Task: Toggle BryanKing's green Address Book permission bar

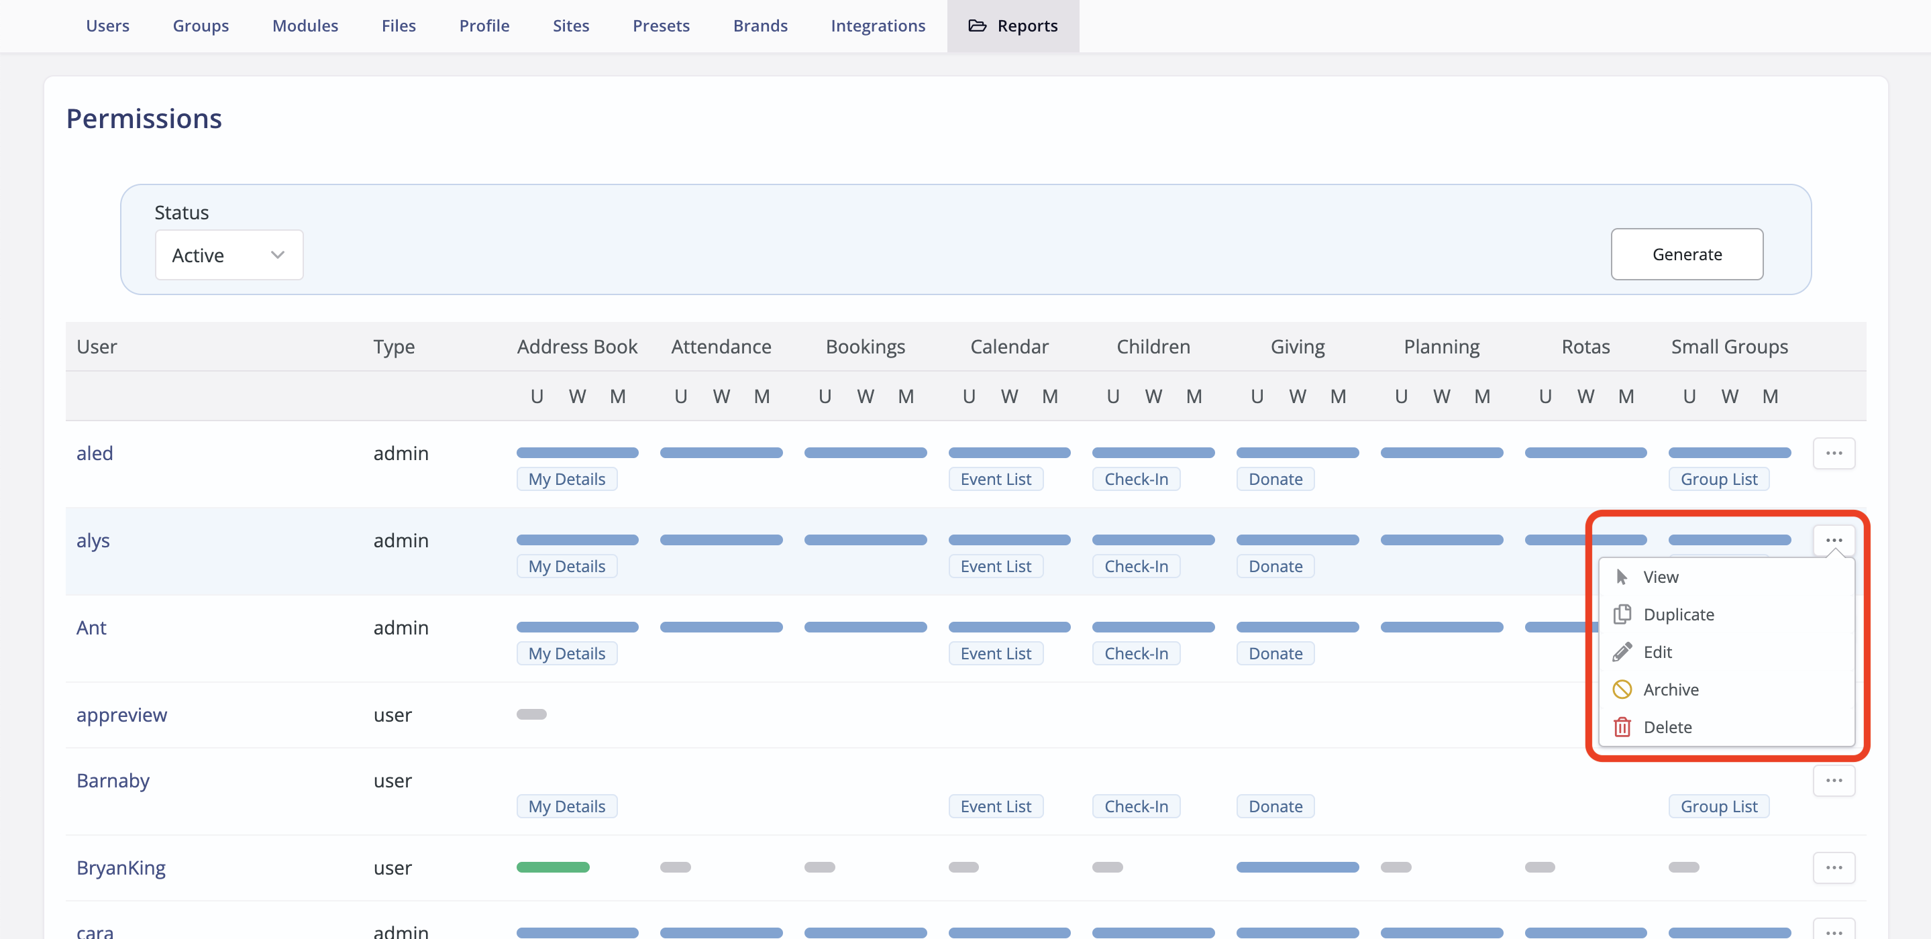Action: click(x=554, y=867)
